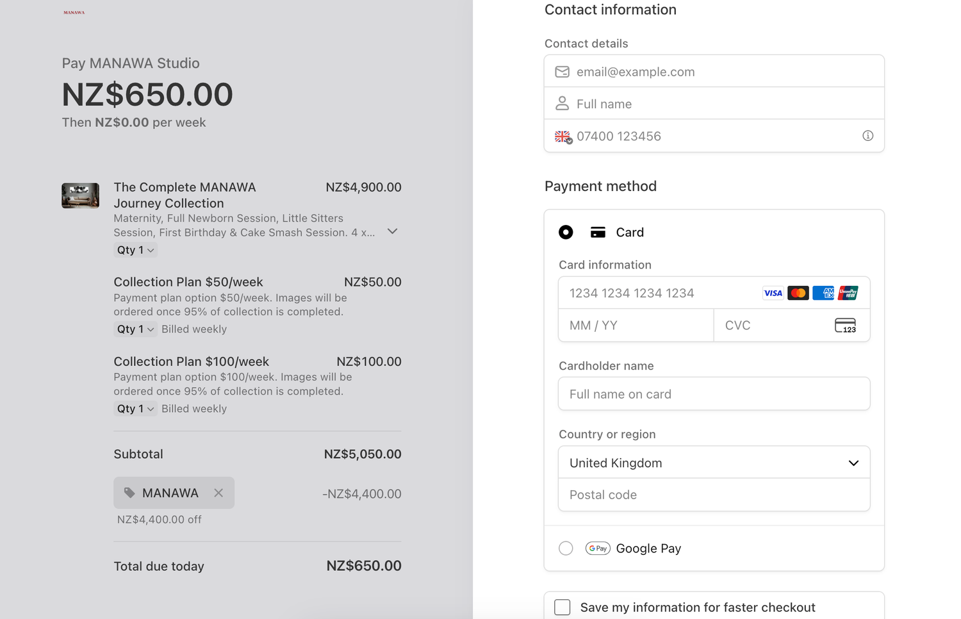Click the 'NZ$4,400.00 off' promo note

160,520
